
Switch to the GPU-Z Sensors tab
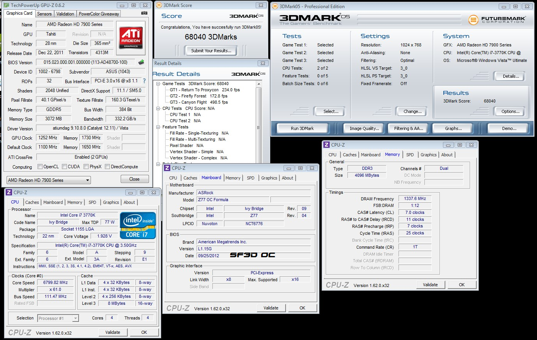pyautogui.click(x=44, y=14)
